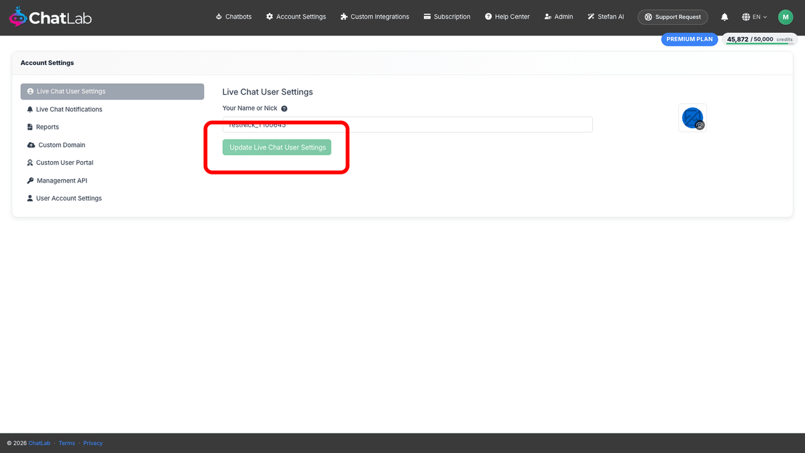Focus the Your Name or Nick field
Image resolution: width=805 pixels, height=453 pixels.
tap(408, 125)
